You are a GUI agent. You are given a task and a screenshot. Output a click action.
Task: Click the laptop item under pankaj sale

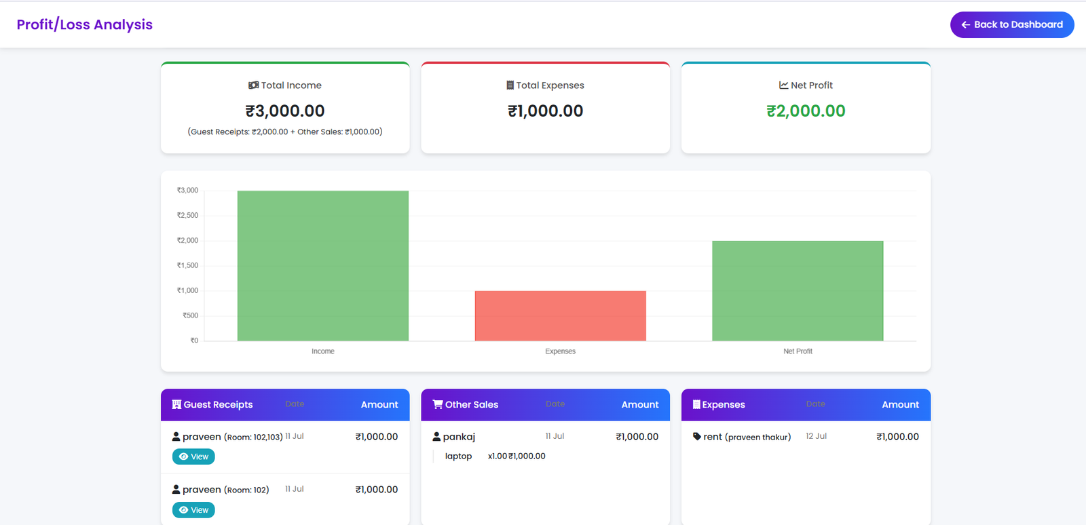tap(458, 456)
